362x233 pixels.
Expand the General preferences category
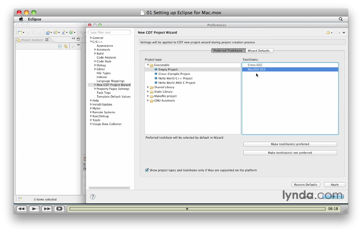91,38
